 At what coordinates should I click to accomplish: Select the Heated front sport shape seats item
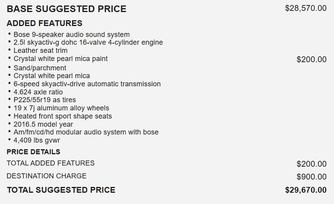coord(63,116)
